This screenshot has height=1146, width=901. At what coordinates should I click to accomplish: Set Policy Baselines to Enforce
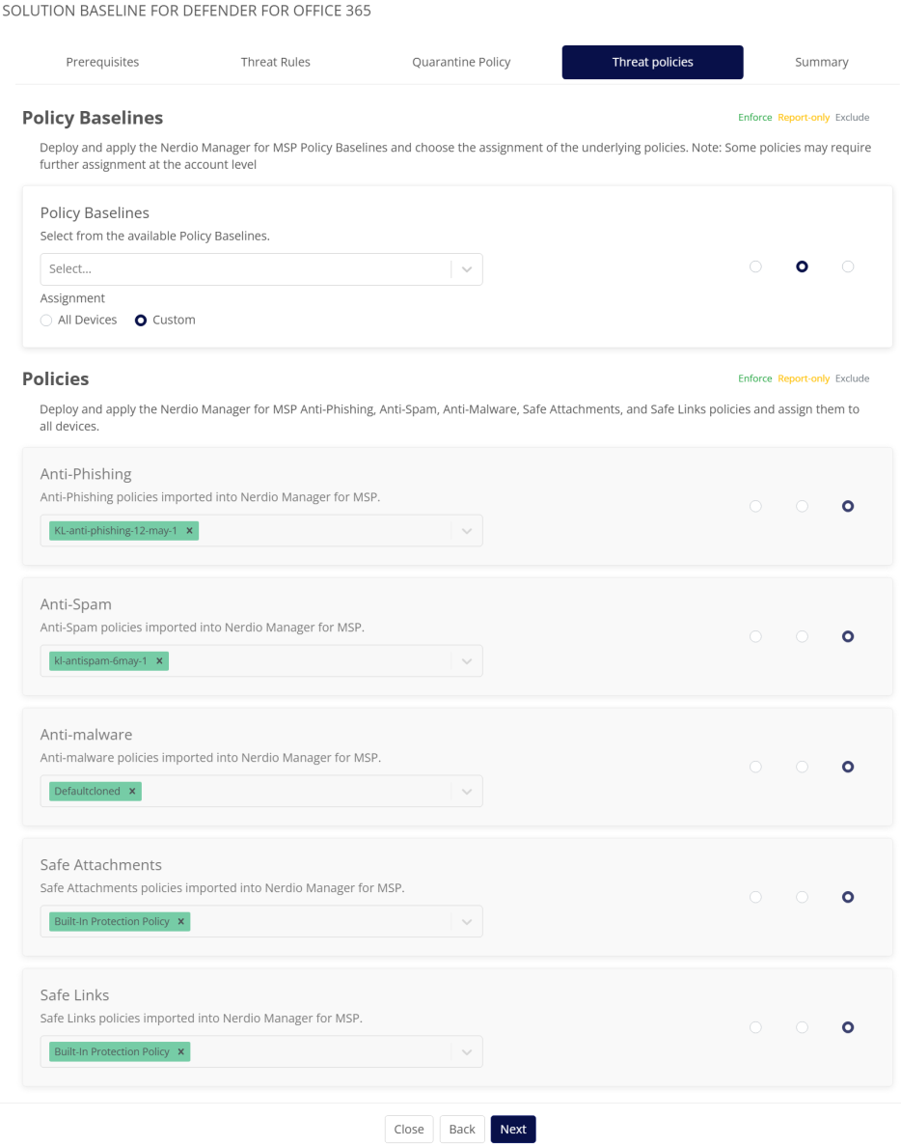755,266
